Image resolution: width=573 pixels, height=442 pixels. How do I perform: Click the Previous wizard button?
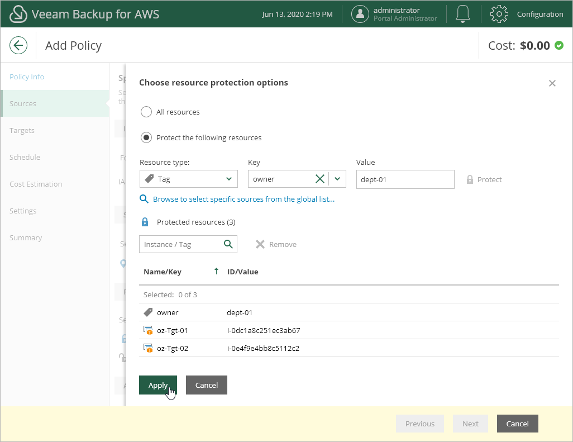[x=420, y=424]
